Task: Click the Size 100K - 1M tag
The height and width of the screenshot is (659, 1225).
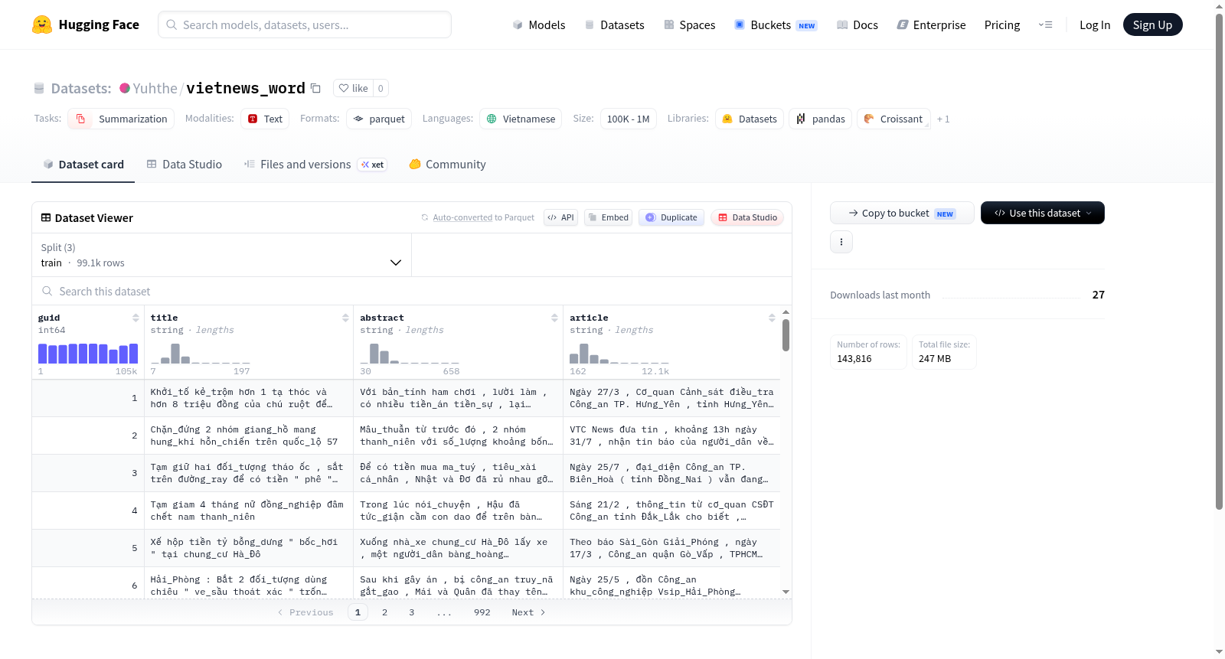Action: click(x=628, y=119)
